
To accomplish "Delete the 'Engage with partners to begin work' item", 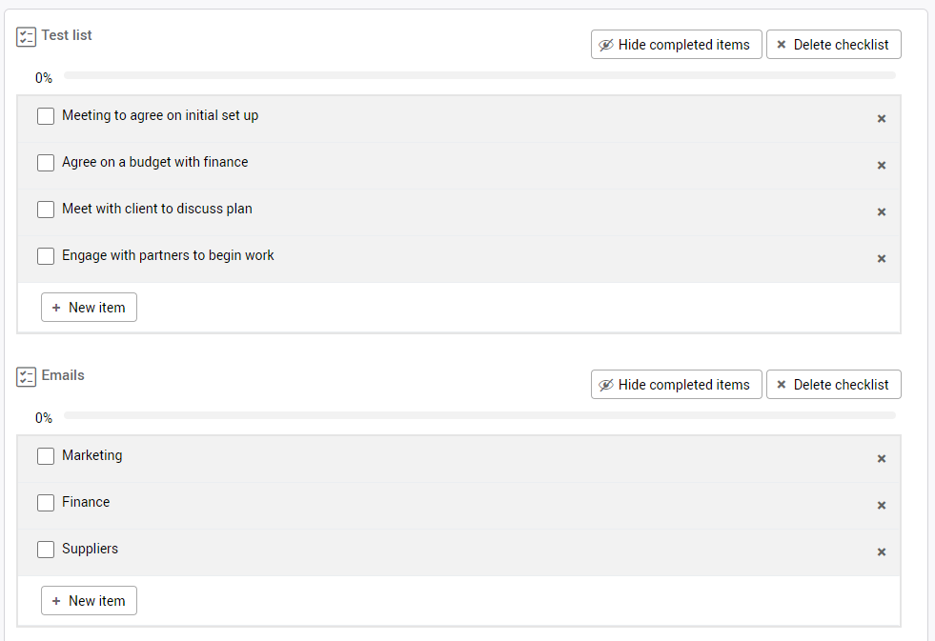I will coord(882,259).
